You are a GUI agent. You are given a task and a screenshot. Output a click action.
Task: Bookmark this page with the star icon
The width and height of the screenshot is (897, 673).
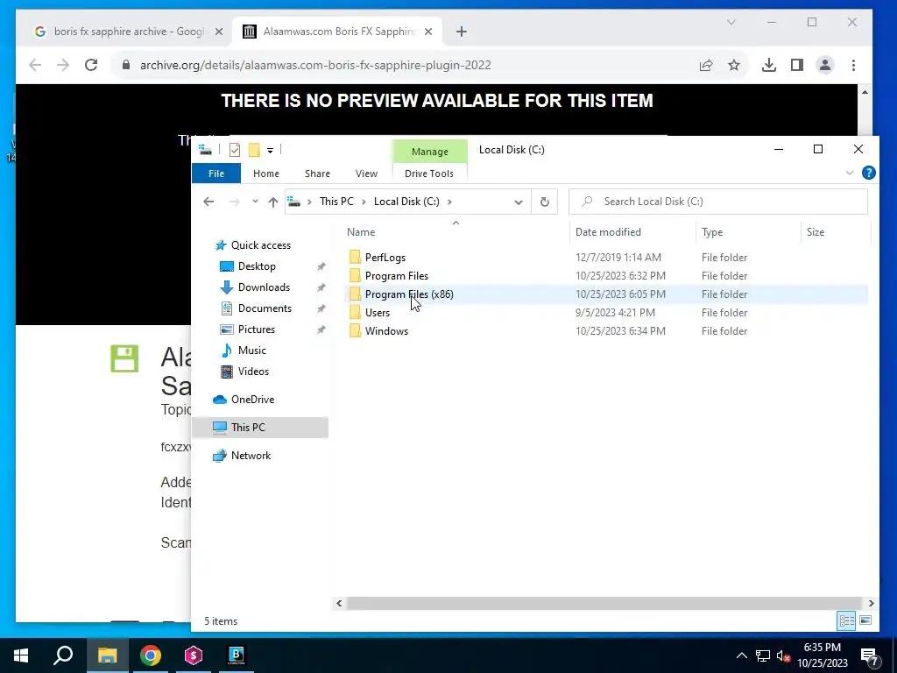pos(734,65)
